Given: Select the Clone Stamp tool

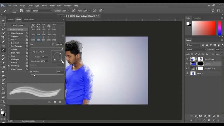Looking at the screenshot, I should tap(3, 55).
